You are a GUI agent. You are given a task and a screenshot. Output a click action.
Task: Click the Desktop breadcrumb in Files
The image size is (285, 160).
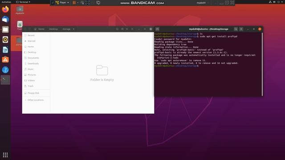(53, 29)
